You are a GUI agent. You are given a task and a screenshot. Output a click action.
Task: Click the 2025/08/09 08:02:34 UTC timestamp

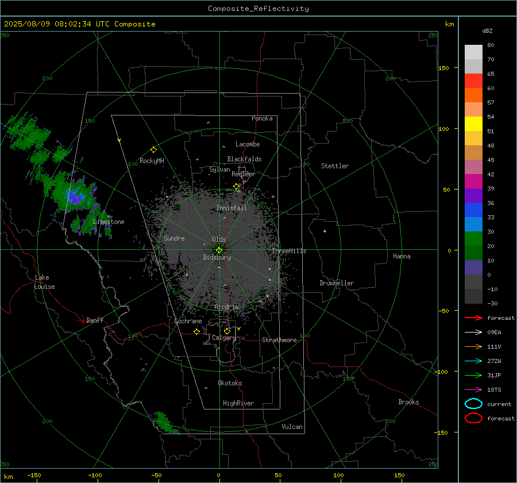click(79, 24)
